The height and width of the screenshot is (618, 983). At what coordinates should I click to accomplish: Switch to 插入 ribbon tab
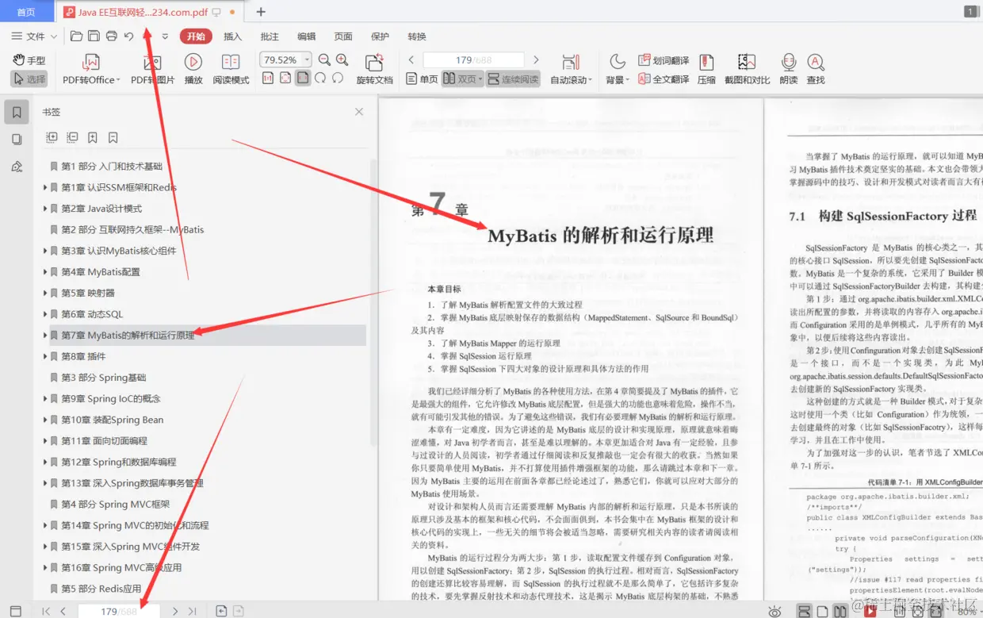point(233,36)
